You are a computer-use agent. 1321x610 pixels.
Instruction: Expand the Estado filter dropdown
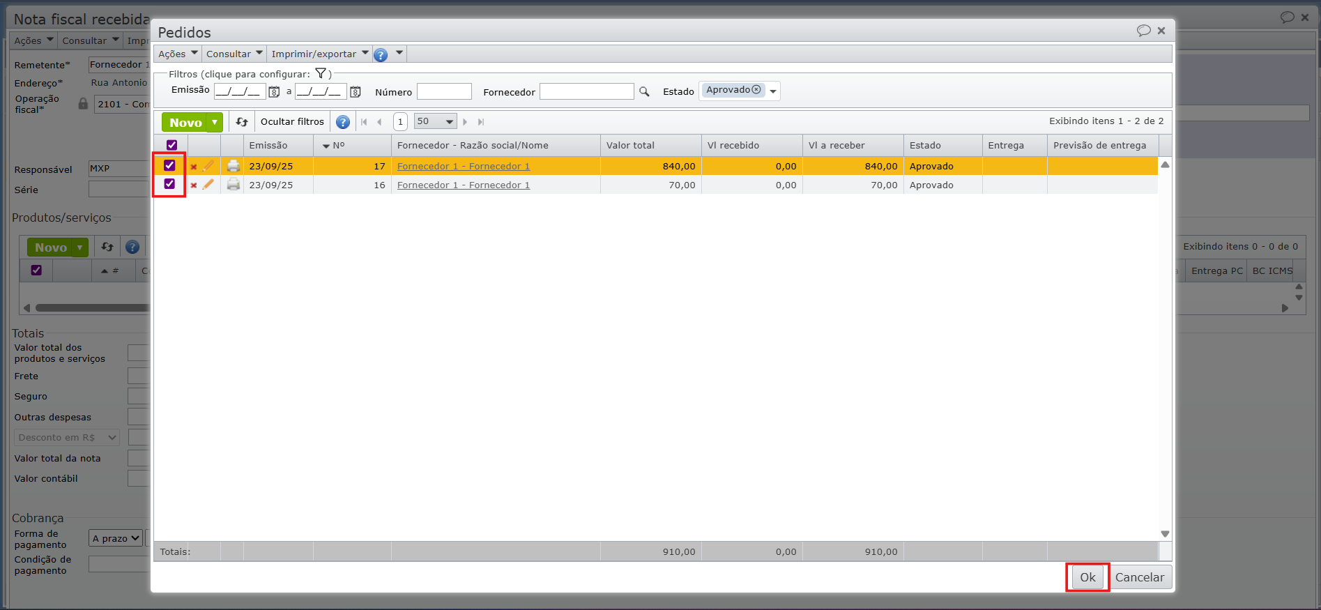point(773,91)
